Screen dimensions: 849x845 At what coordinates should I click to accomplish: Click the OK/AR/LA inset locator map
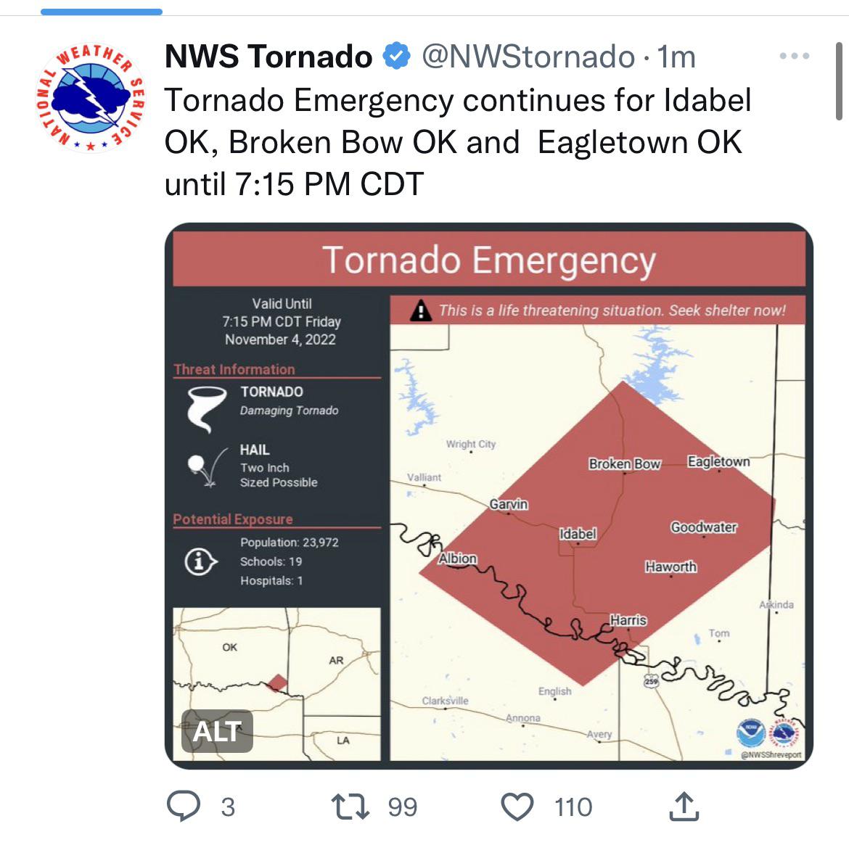point(276,684)
